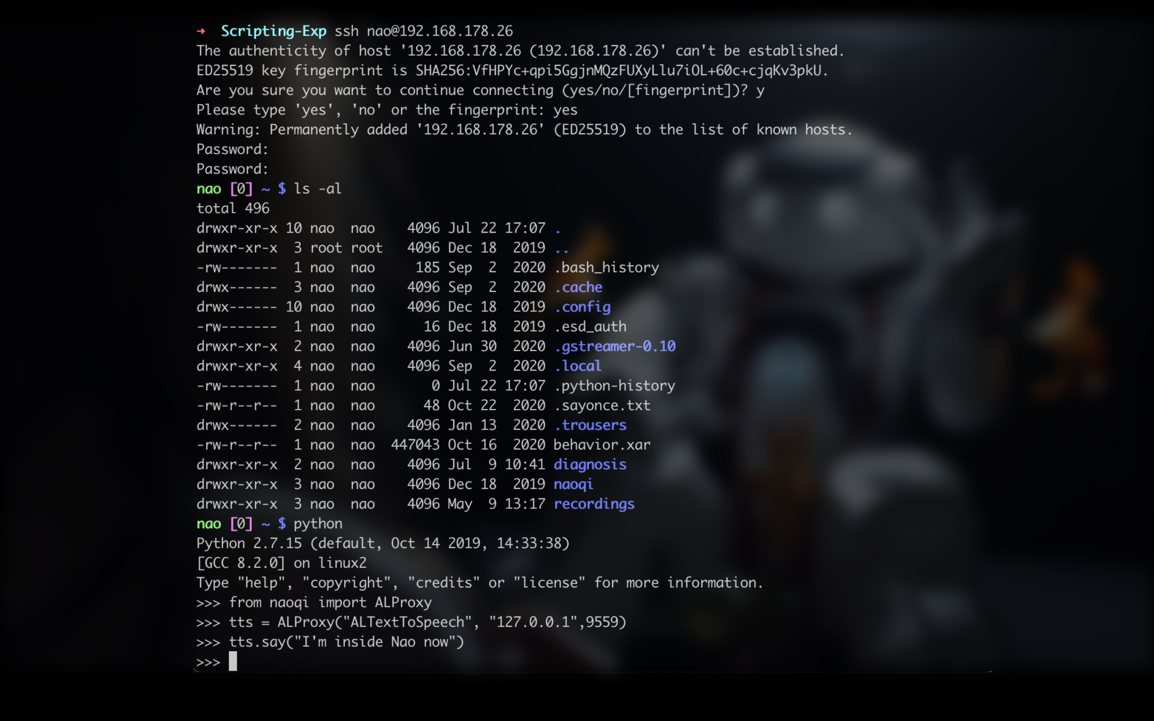Click the .local directory name

point(578,366)
